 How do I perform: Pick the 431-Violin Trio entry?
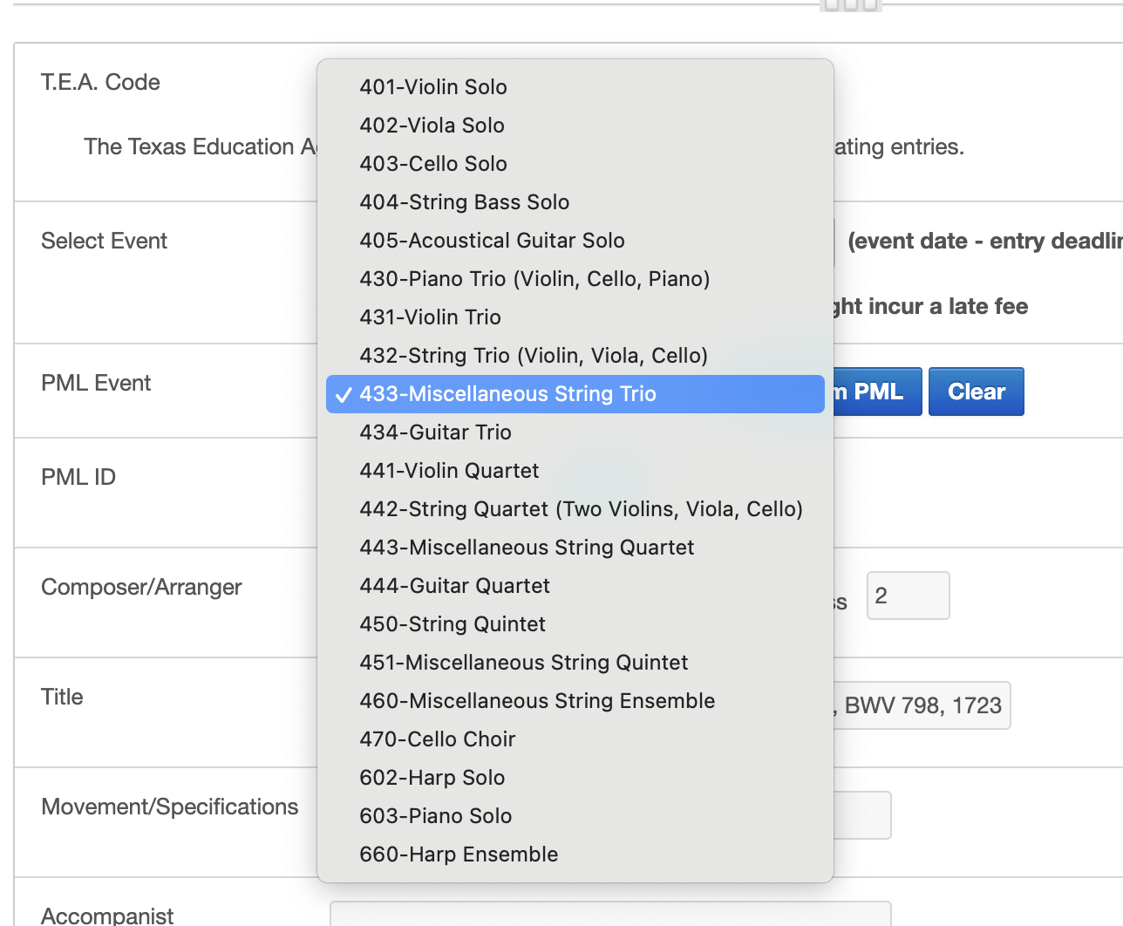(430, 317)
